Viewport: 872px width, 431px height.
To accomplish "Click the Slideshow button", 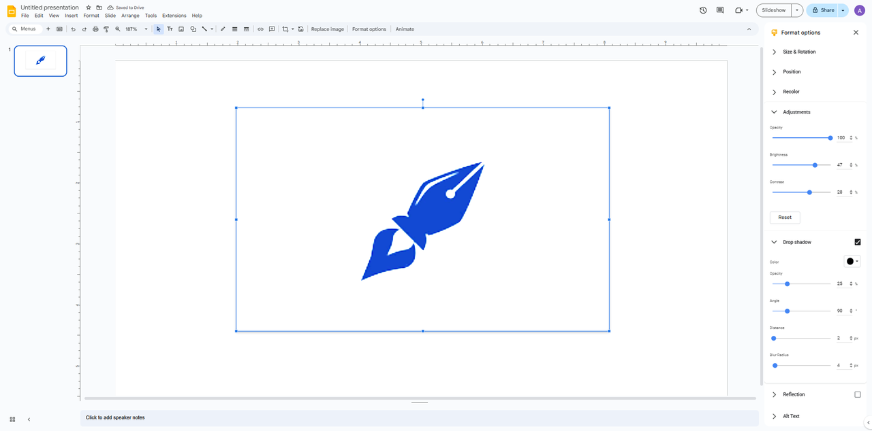I will [x=774, y=10].
